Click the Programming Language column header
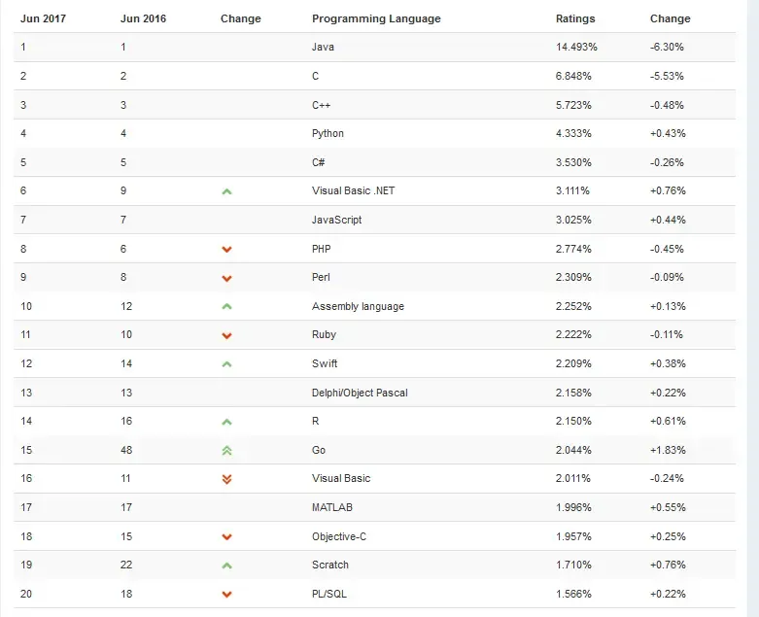Image resolution: width=759 pixels, height=617 pixels. (x=376, y=18)
